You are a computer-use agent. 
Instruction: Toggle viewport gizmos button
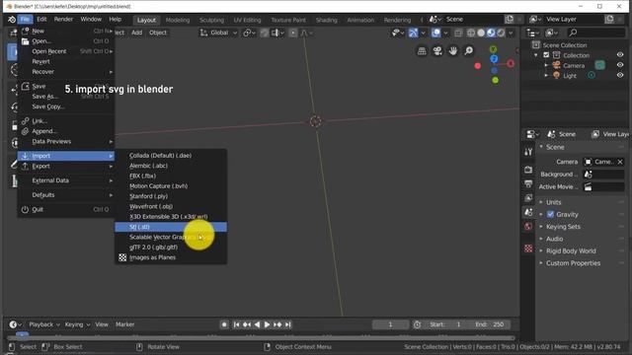pos(413,33)
